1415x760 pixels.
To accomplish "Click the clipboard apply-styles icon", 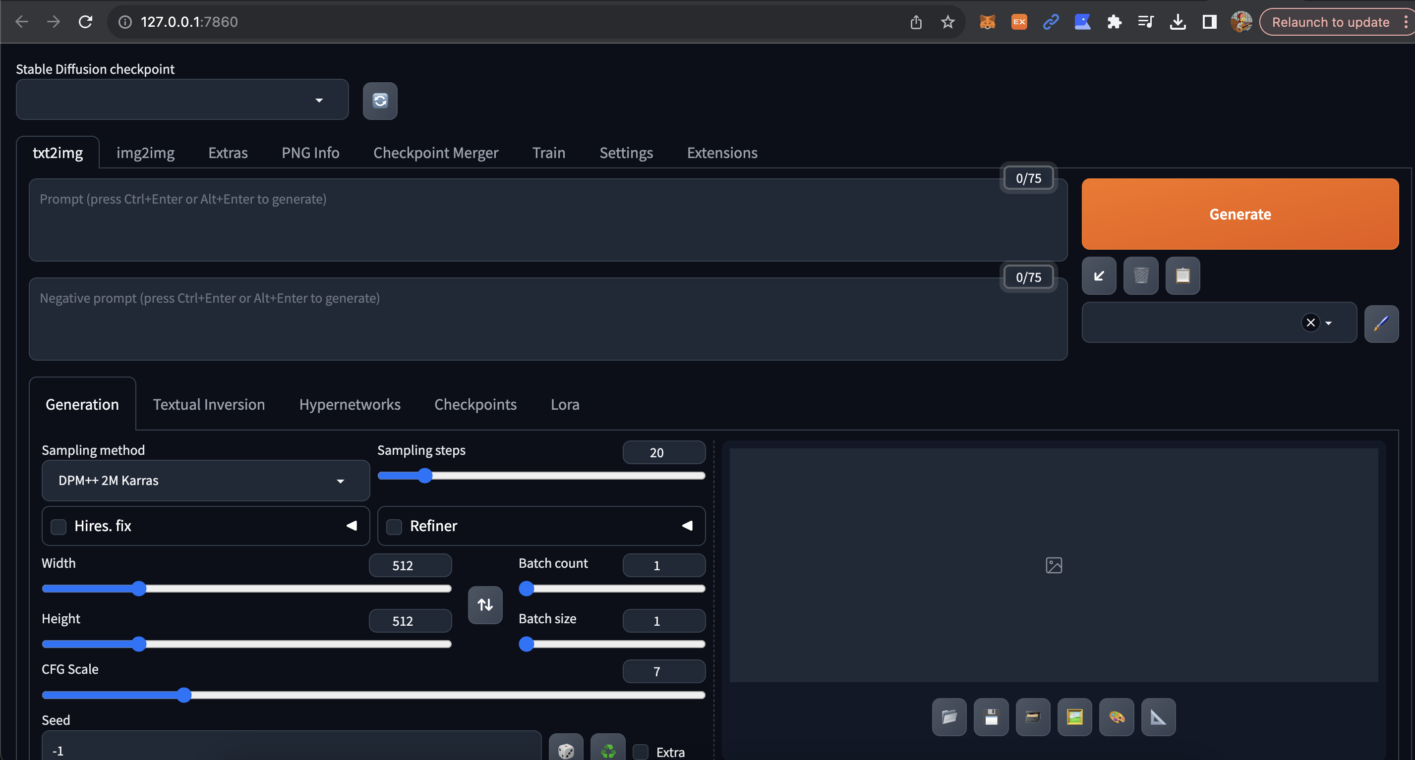I will (x=1182, y=275).
